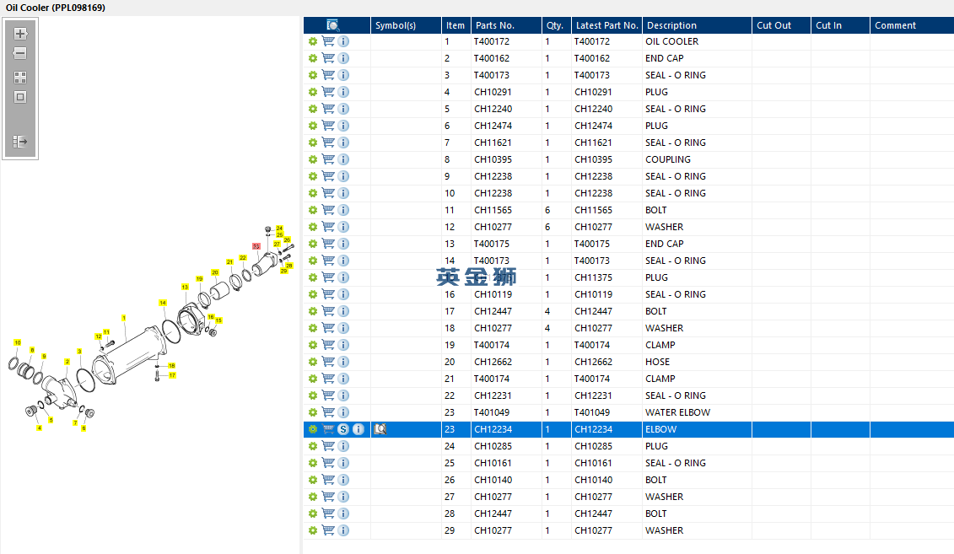Click the Qty. column header
Viewport: 954px width, 554px height.
coord(556,25)
